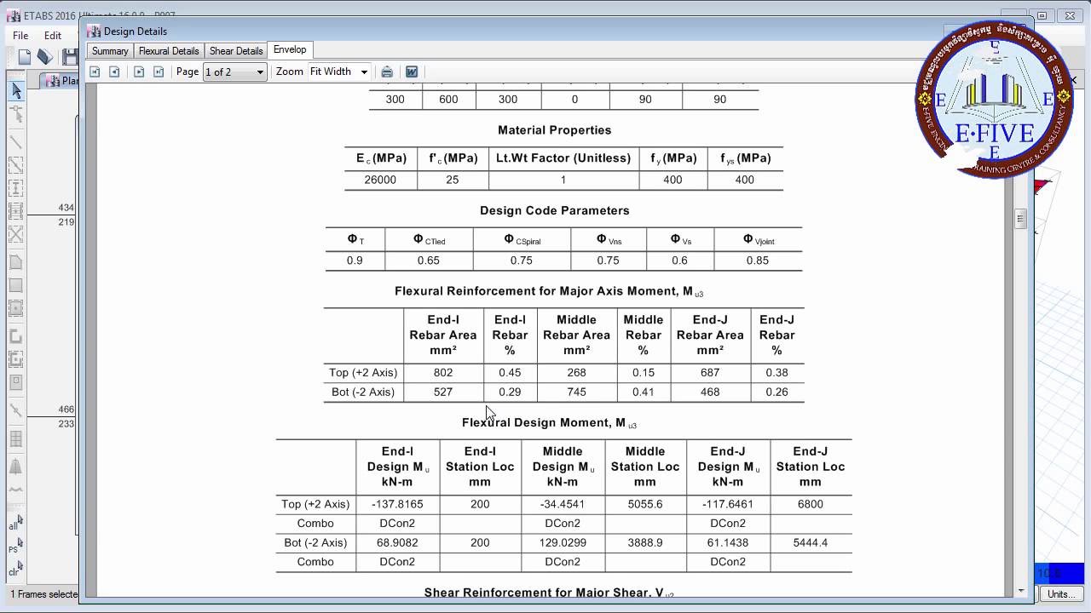Image resolution: width=1091 pixels, height=613 pixels.
Task: Click the middle design moment 129.0299
Action: (563, 542)
